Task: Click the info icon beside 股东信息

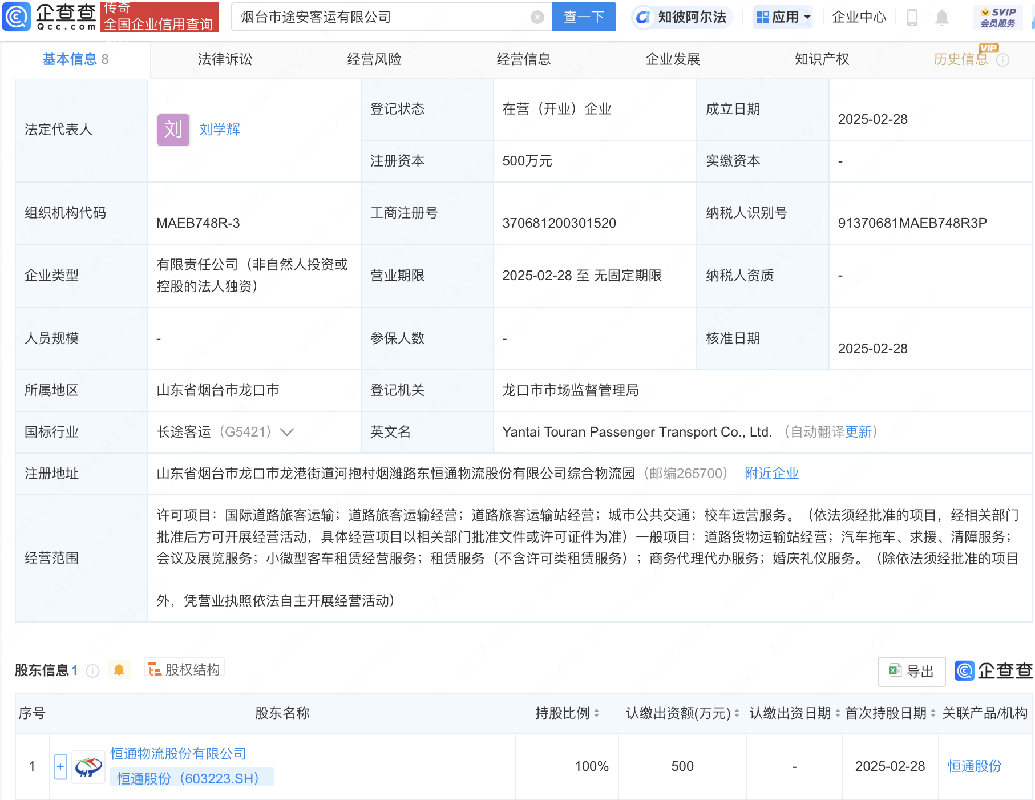Action: (92, 671)
